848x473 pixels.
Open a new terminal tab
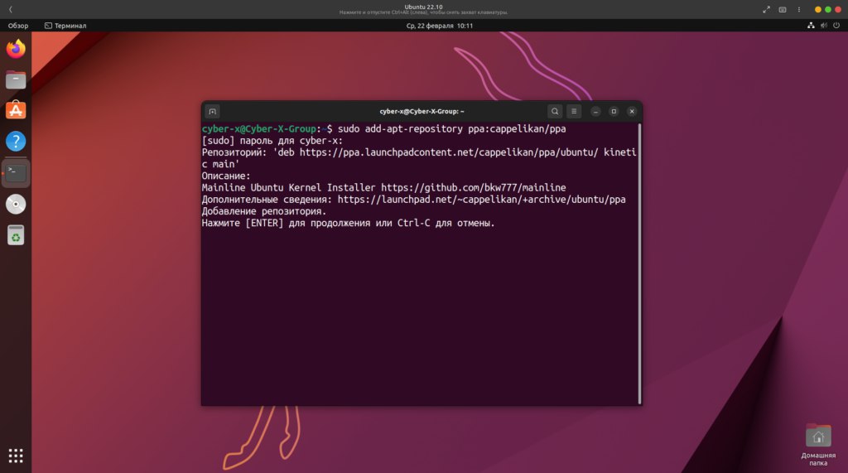[x=213, y=111]
